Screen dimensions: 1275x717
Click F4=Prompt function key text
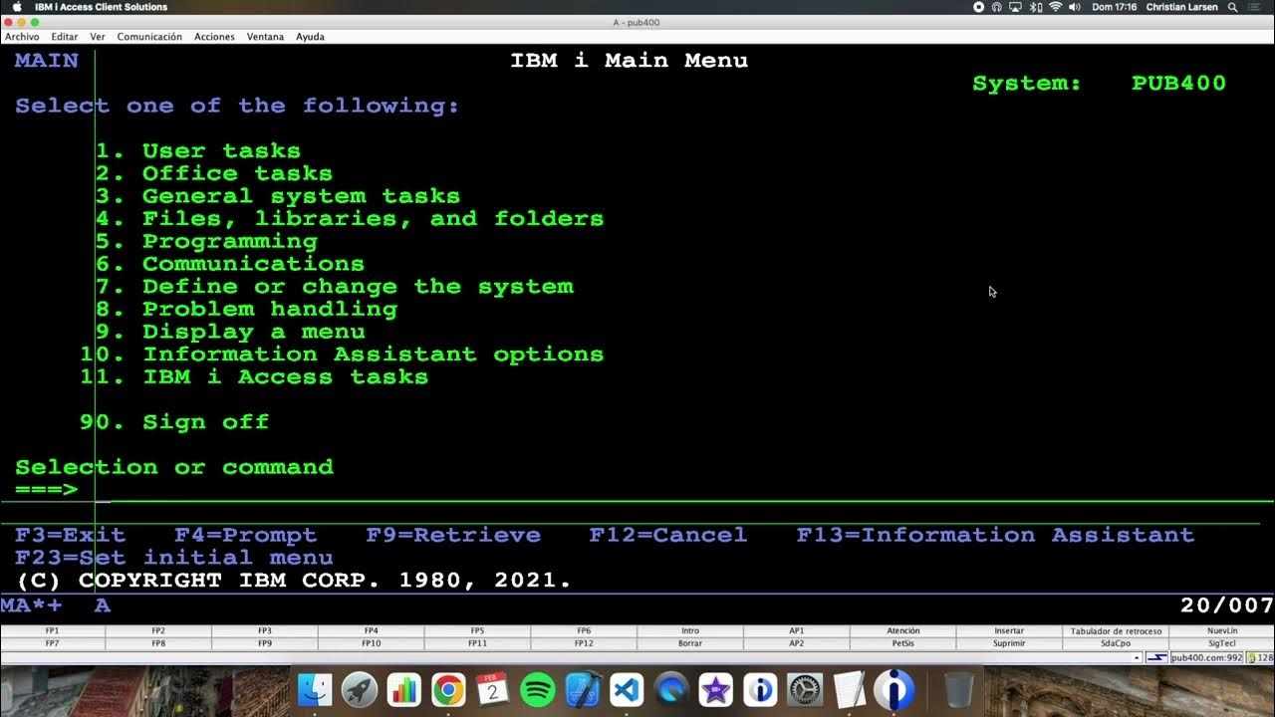[245, 535]
